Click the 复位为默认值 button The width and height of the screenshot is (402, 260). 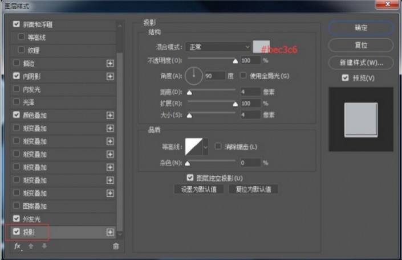point(253,189)
